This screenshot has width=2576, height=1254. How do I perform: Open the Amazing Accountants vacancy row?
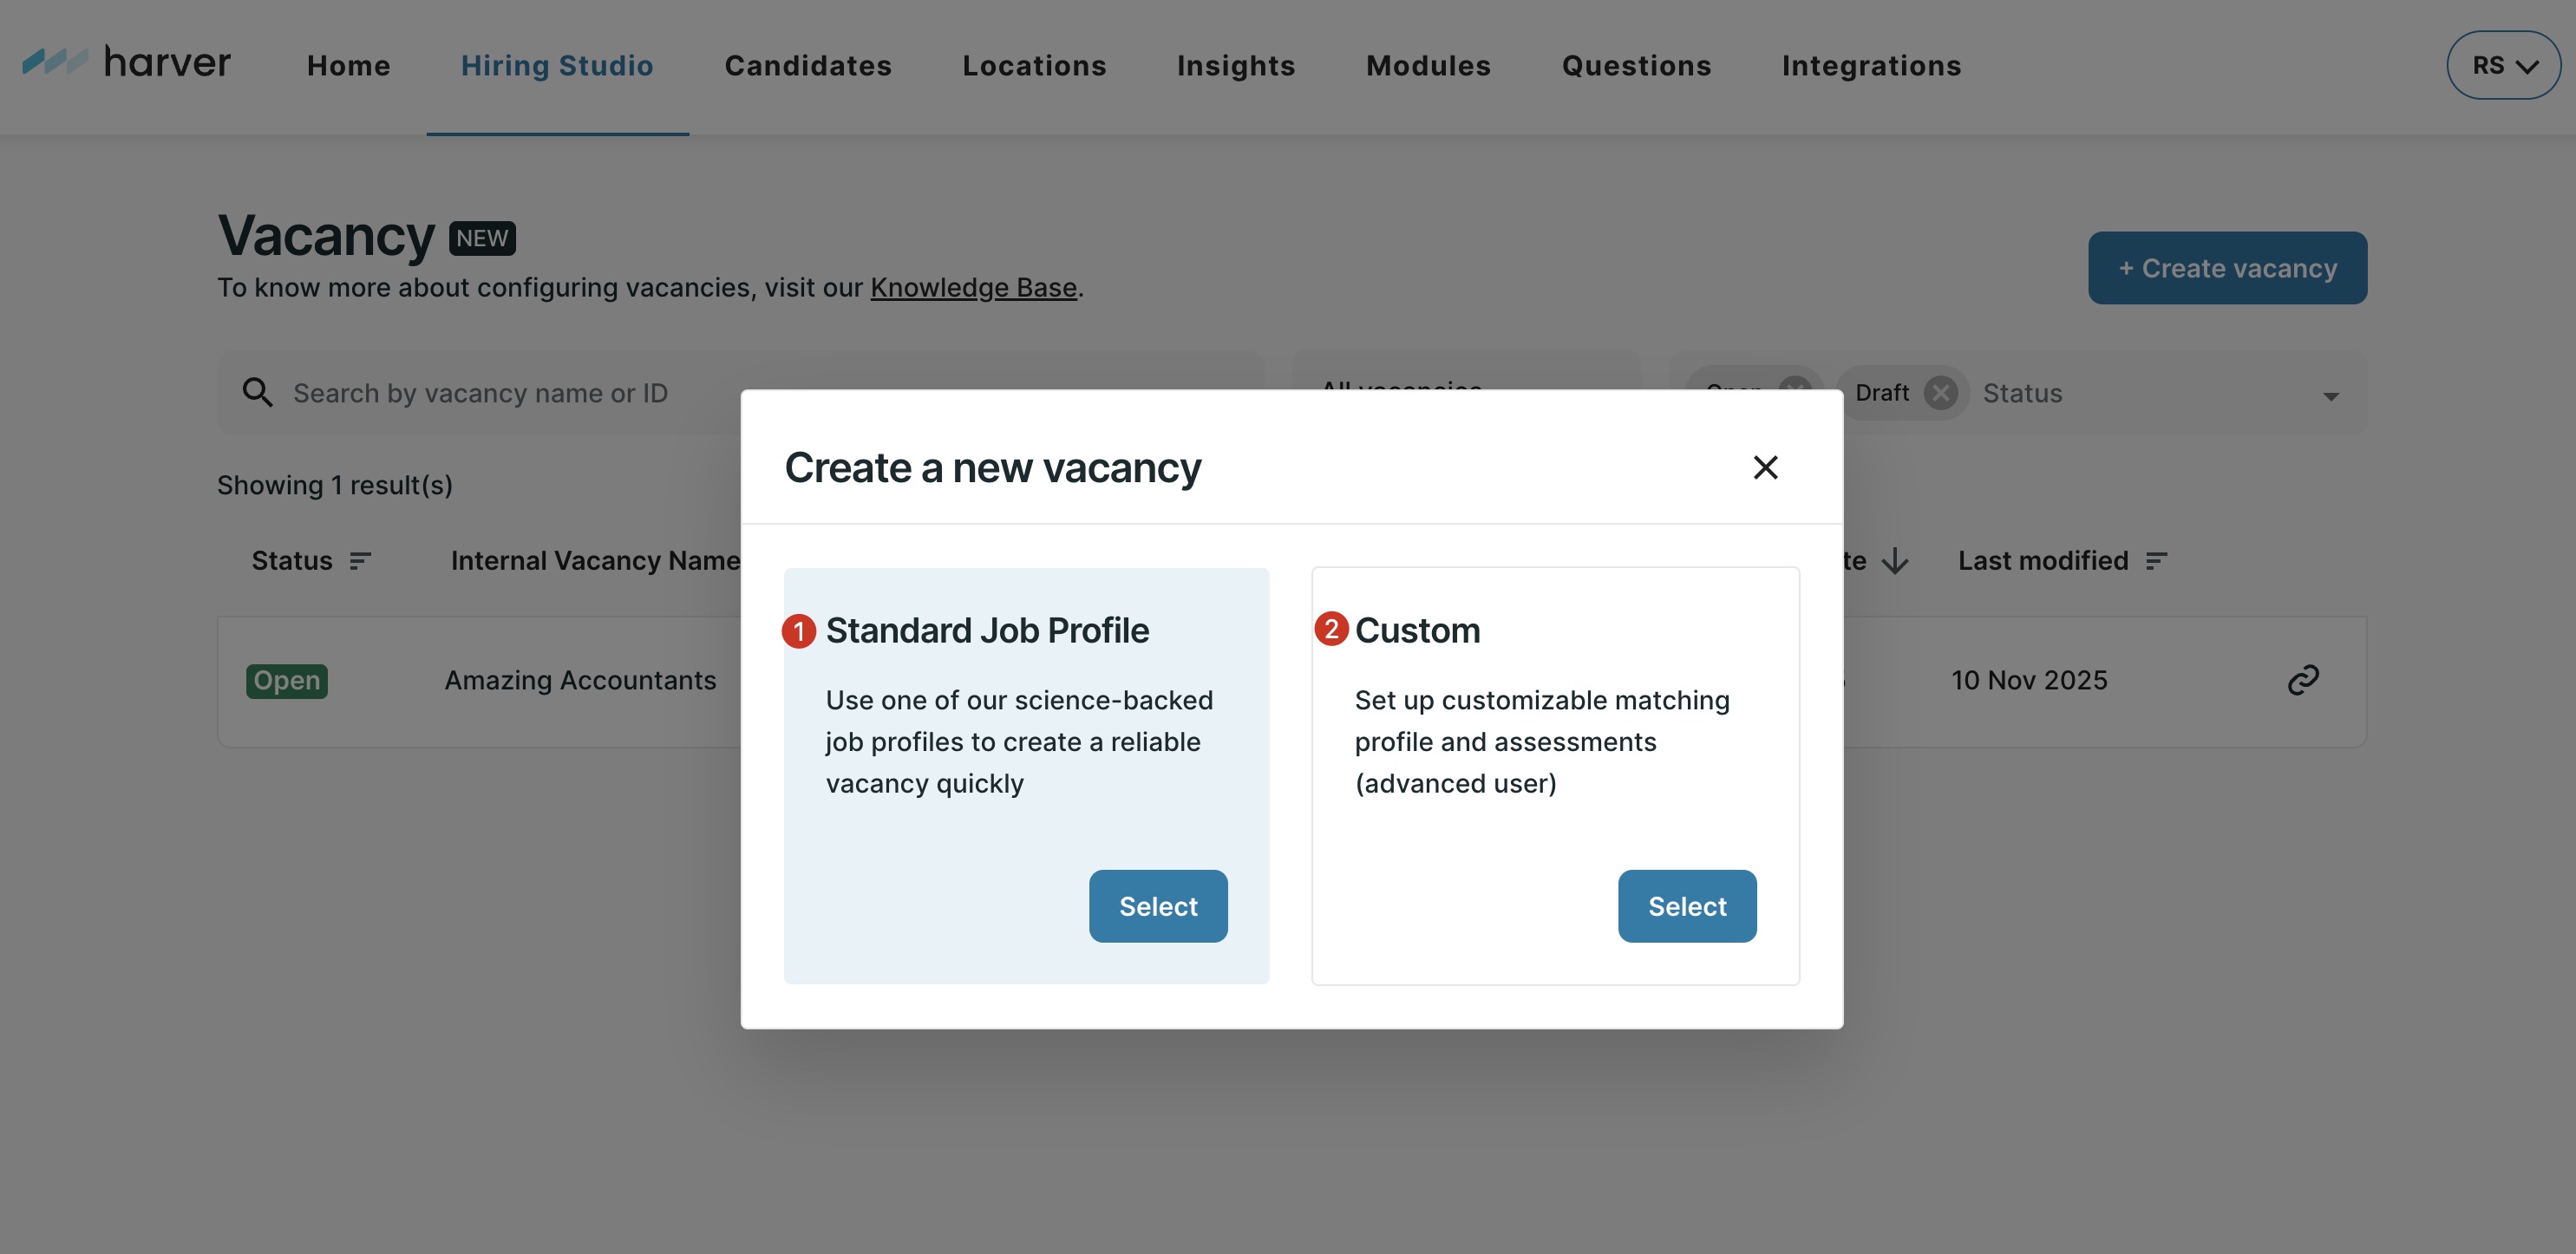(580, 680)
